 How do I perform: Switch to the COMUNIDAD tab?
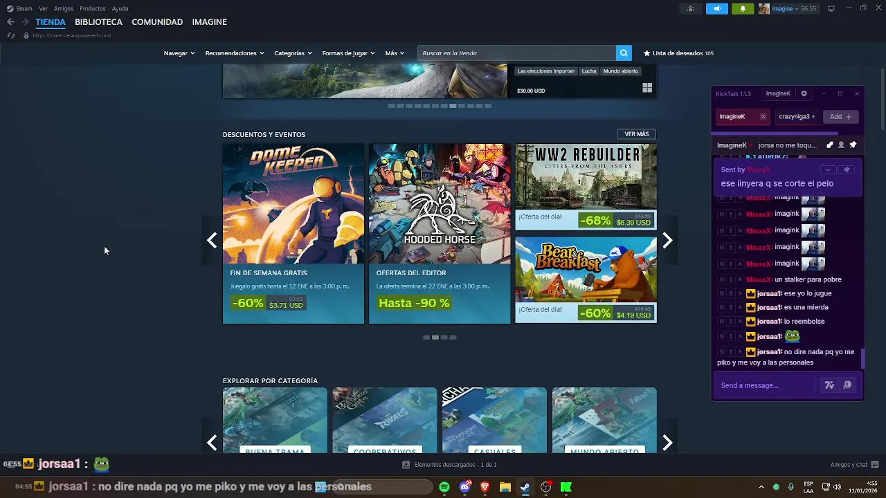tap(157, 22)
